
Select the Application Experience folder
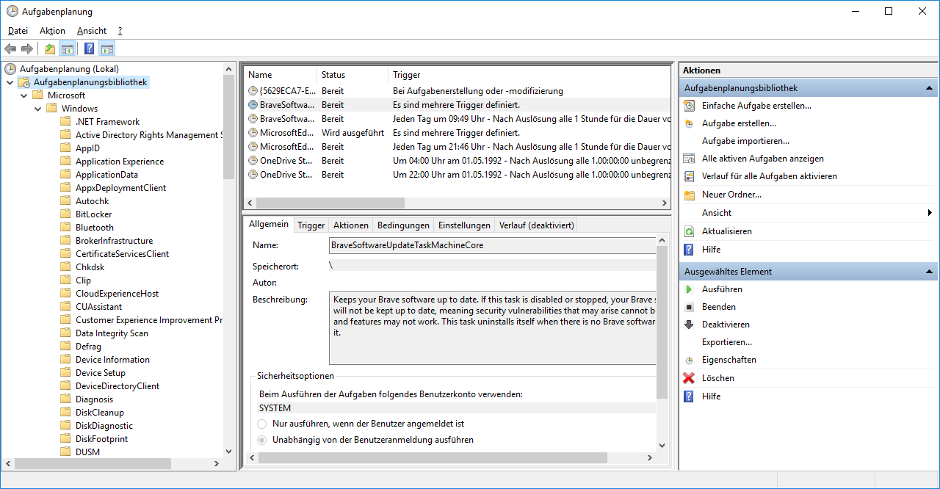120,162
